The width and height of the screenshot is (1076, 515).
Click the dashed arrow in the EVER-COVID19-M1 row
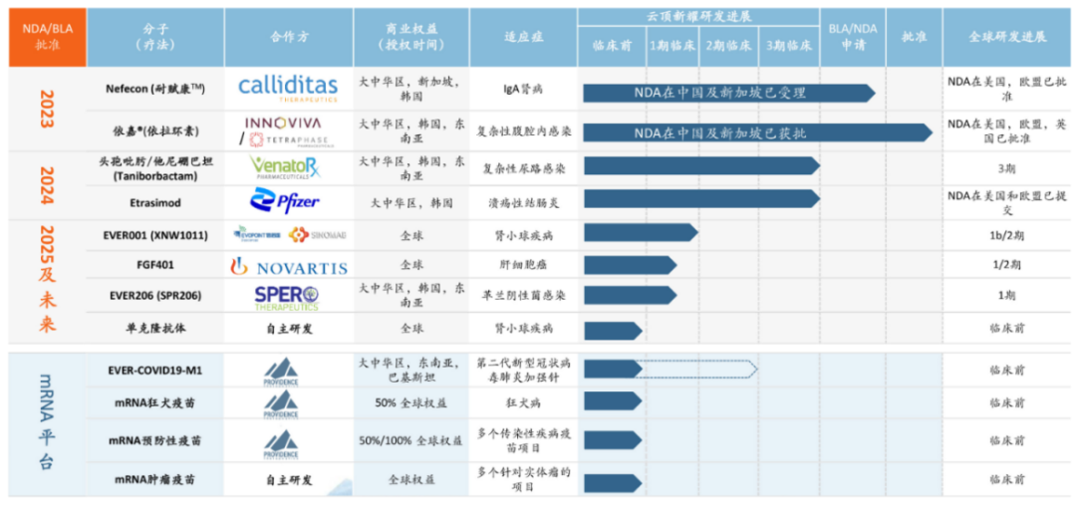coord(699,371)
